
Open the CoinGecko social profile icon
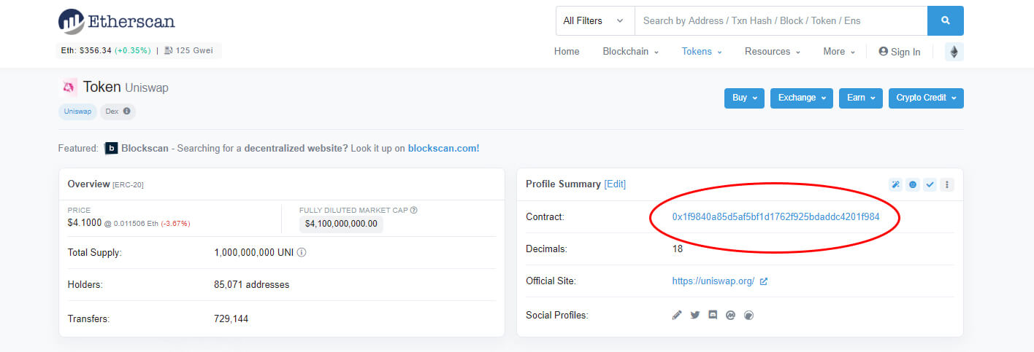pos(748,316)
